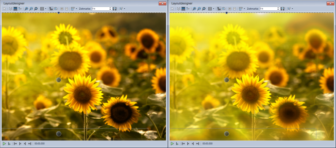This screenshot has width=336, height=148.
Task: Expand alignment dropdown arrow in soft-glow window
Action: tap(244, 9)
